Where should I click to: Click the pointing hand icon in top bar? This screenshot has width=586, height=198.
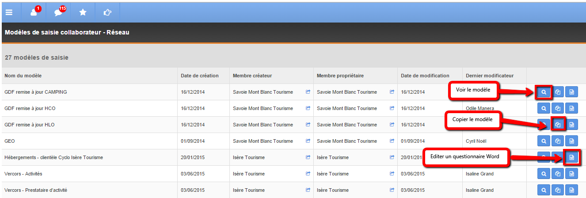[107, 12]
